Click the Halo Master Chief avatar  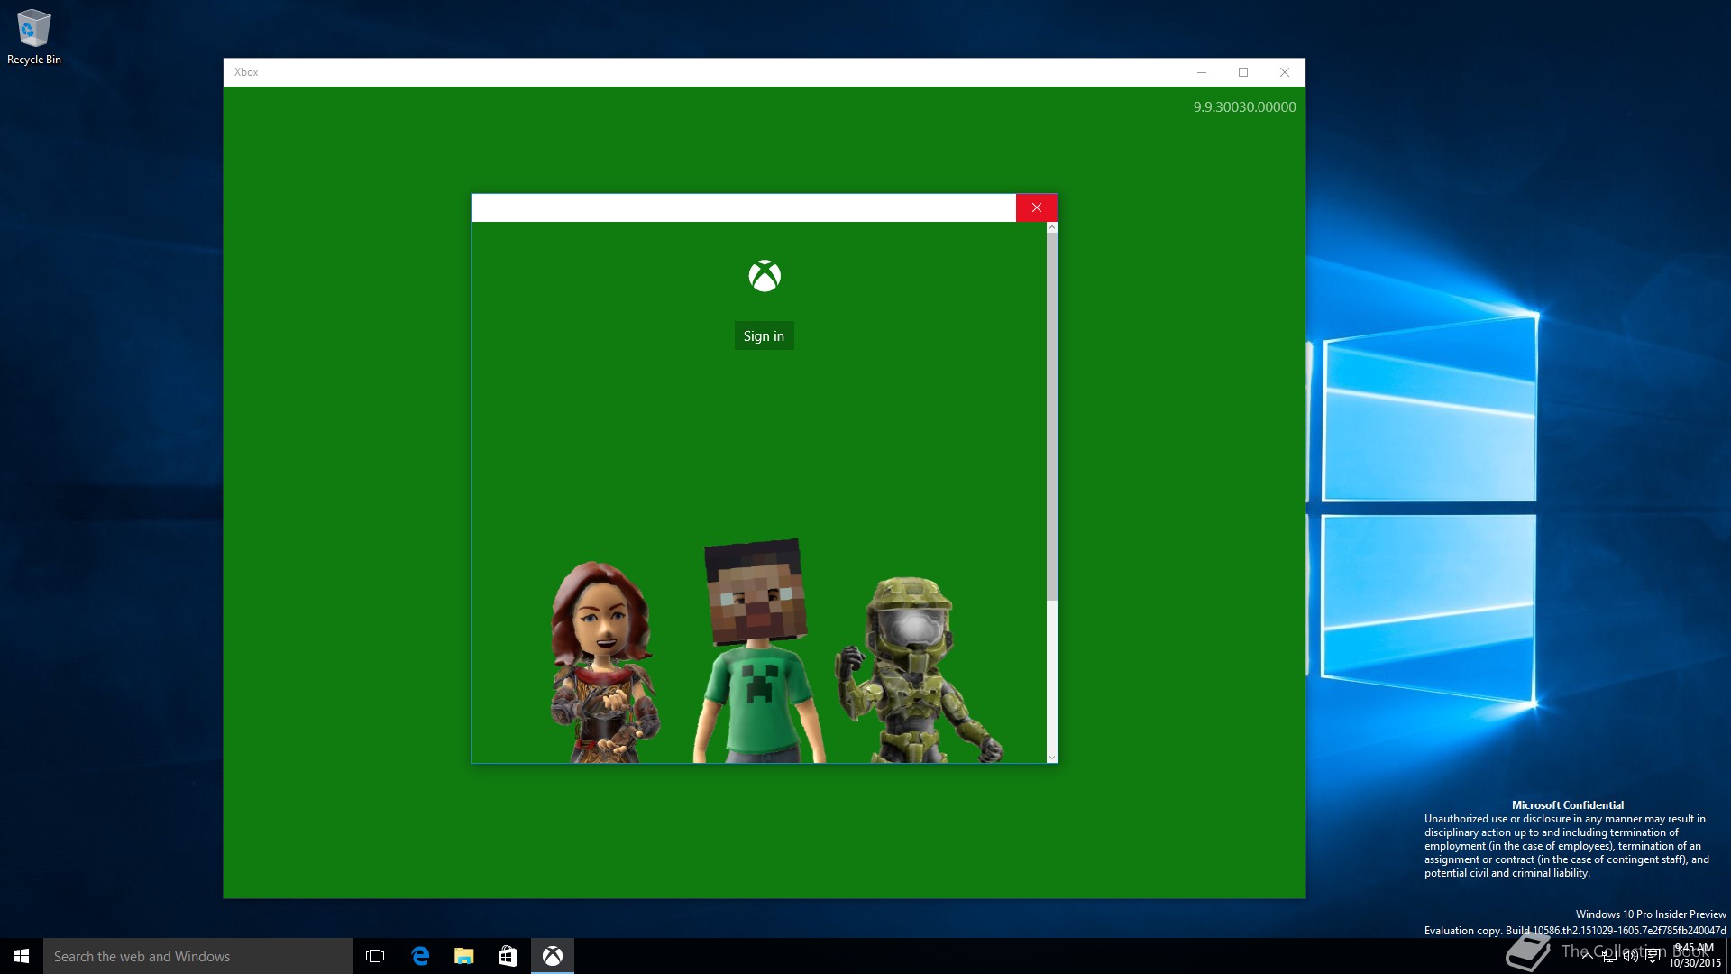click(x=917, y=672)
